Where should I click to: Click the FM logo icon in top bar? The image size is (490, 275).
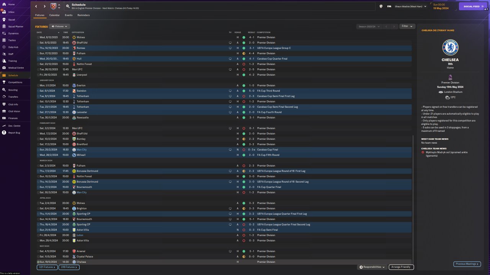pyautogui.click(x=389, y=6)
